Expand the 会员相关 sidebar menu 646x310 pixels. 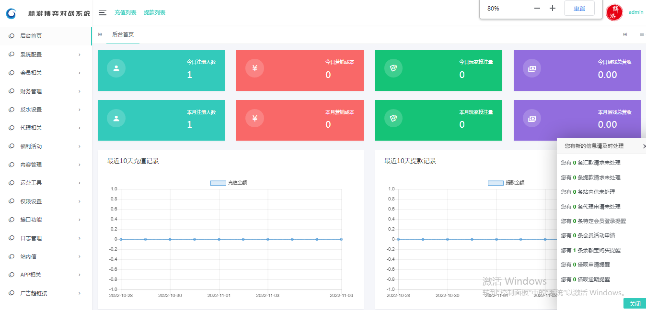click(46, 73)
